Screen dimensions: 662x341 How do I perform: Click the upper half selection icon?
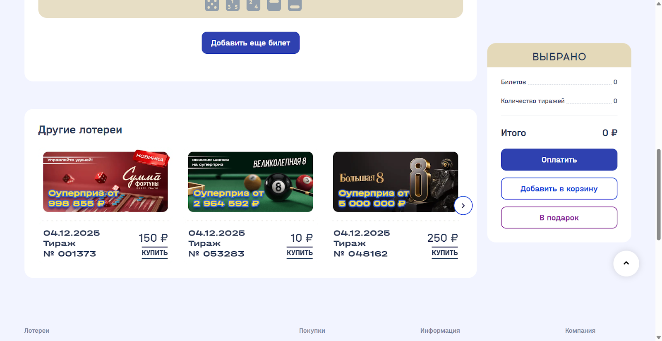pos(274,5)
